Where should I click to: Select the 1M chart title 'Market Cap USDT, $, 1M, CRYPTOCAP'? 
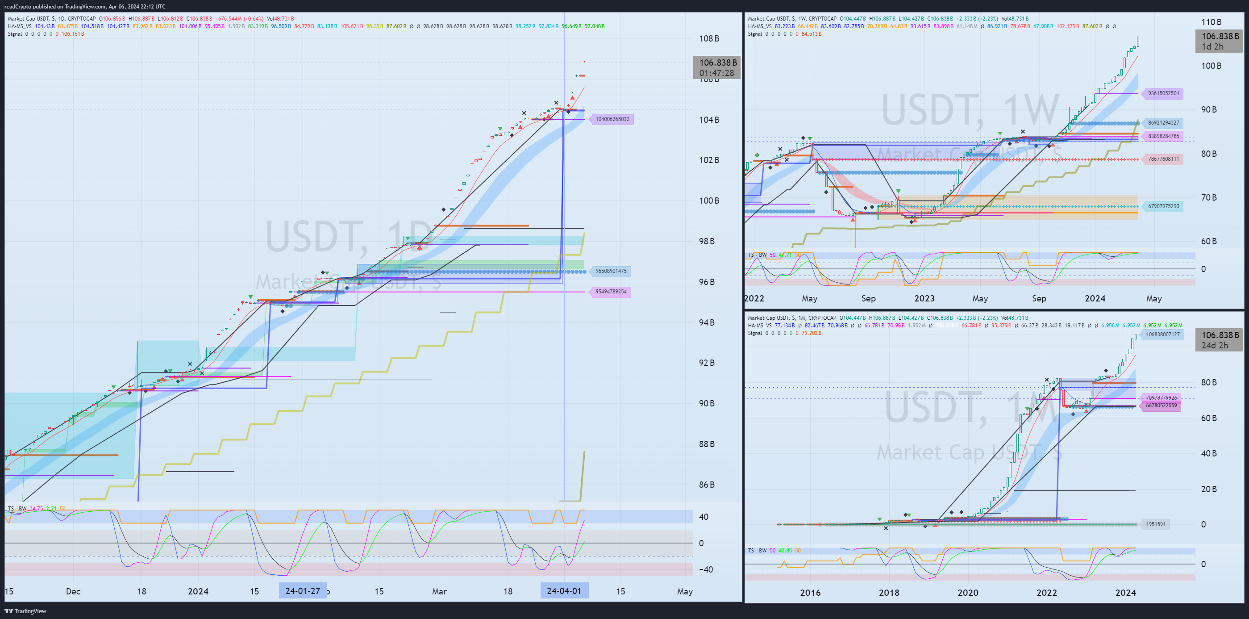792,318
